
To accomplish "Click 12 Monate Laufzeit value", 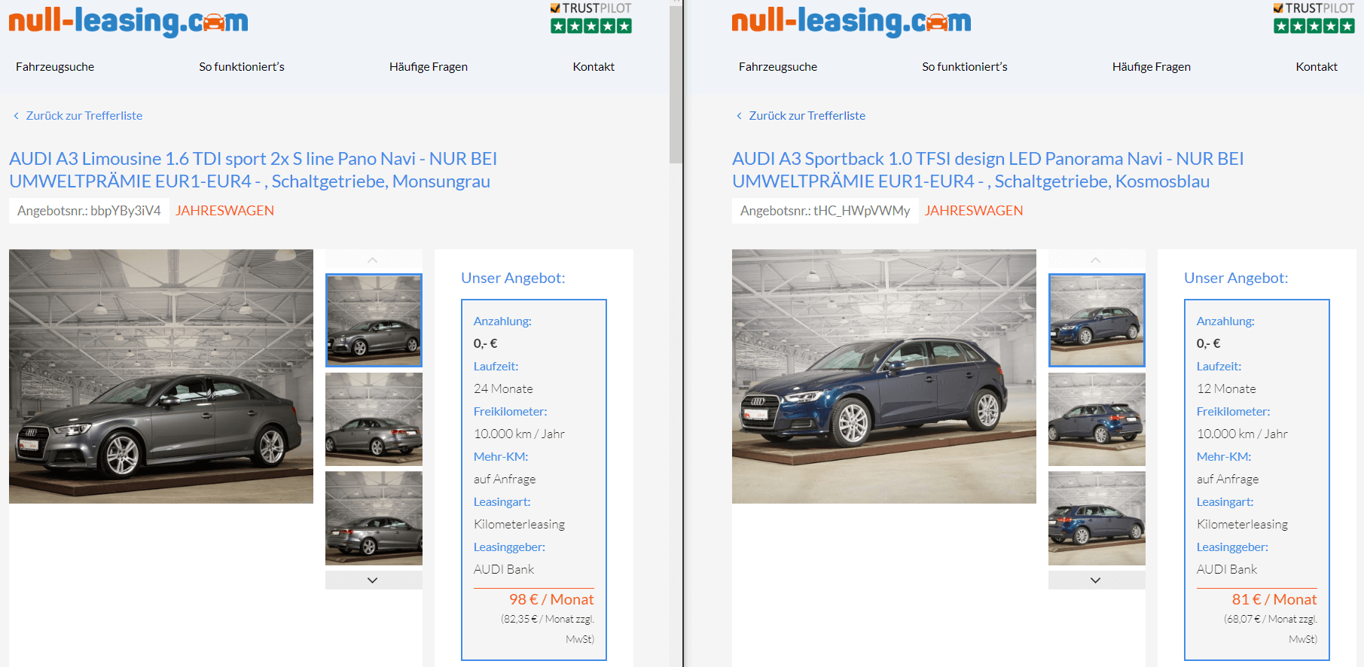I will point(1226,388).
